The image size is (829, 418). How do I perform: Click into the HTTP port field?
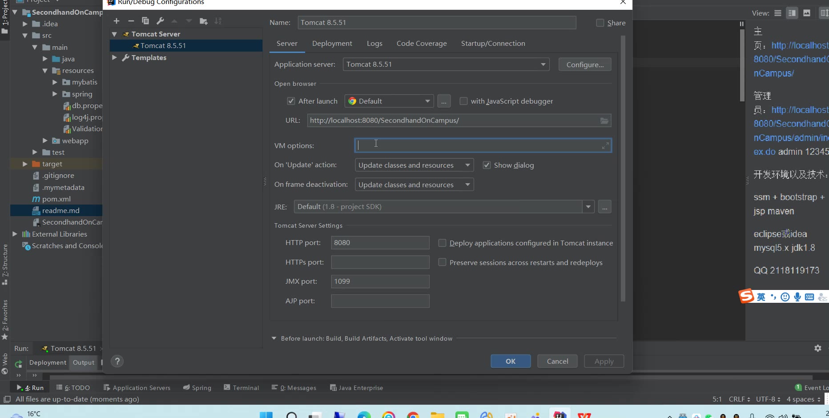380,243
